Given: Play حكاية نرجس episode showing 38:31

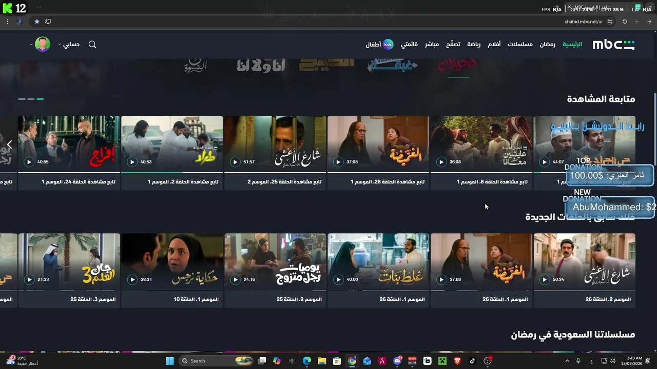Looking at the screenshot, I should tap(132, 280).
